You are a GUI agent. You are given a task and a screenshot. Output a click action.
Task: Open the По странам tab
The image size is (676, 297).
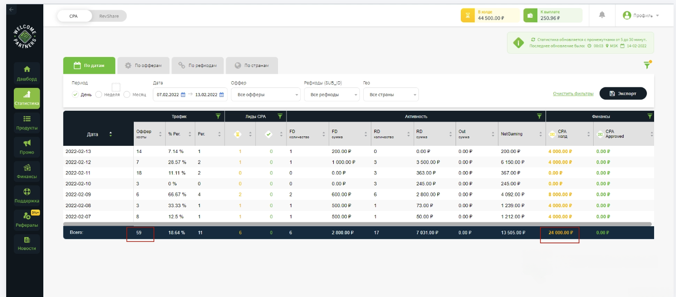252,66
